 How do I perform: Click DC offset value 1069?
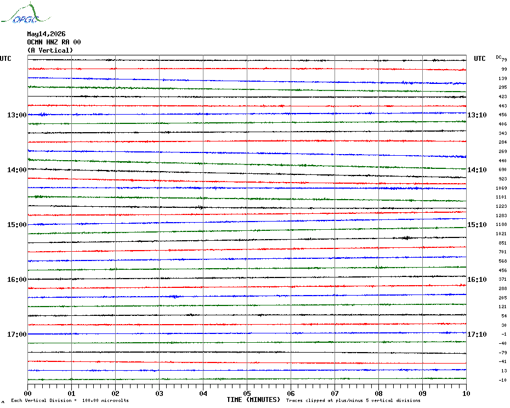click(x=501, y=189)
